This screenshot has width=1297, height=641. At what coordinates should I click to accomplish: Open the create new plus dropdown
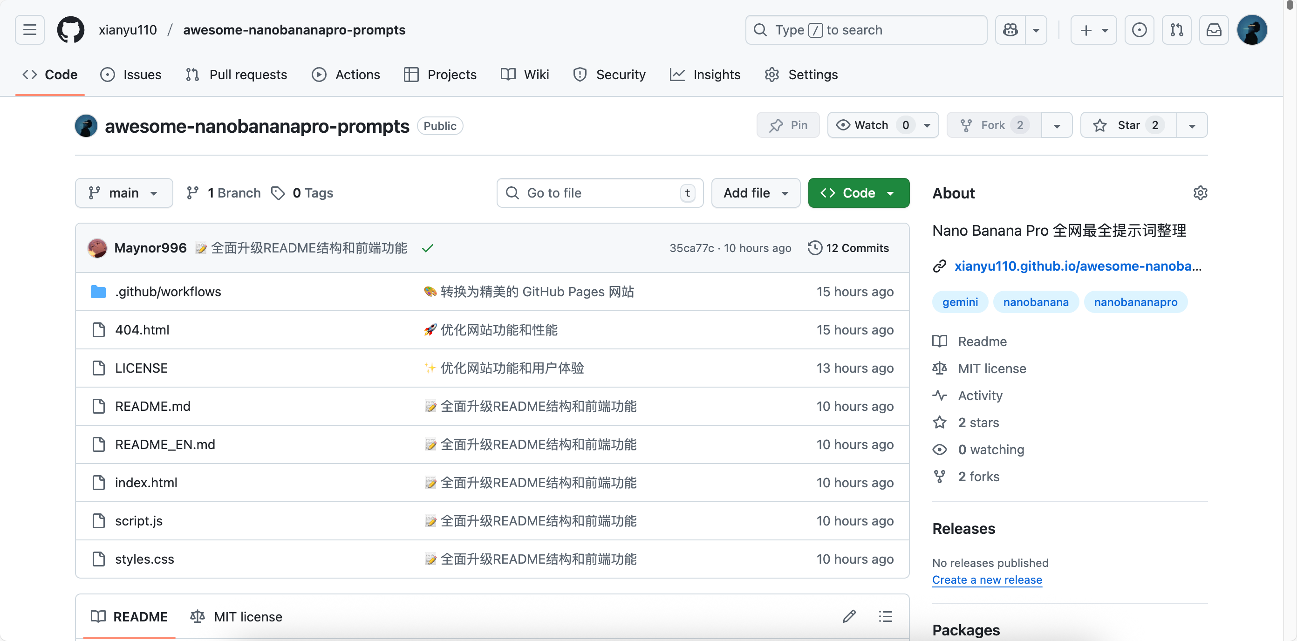point(1093,30)
